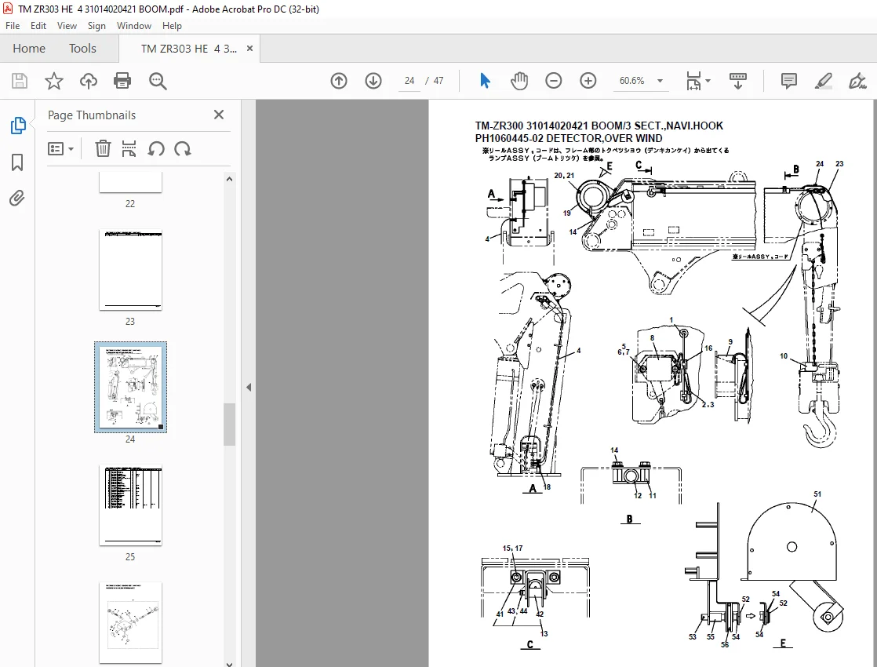Click the page number field showing 24
The width and height of the screenshot is (877, 667).
pyautogui.click(x=409, y=81)
